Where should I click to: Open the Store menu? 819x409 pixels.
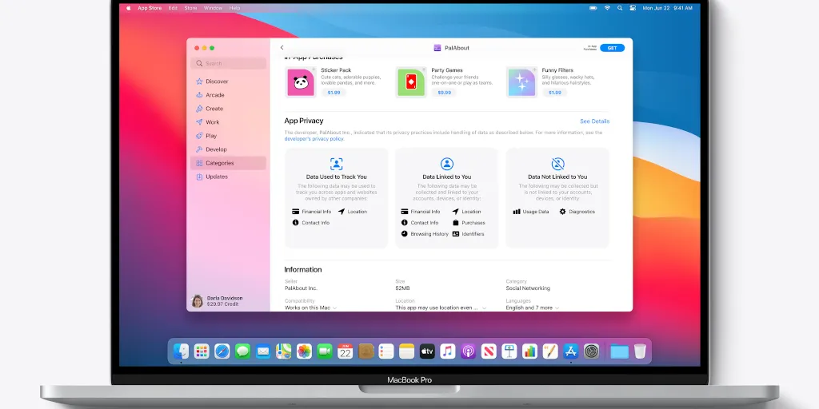[x=190, y=8]
